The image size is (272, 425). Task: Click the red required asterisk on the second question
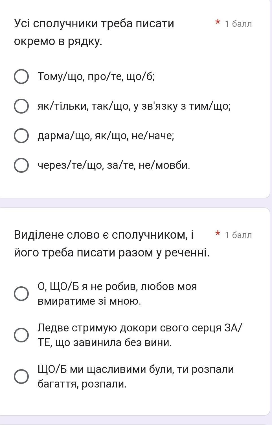(218, 234)
